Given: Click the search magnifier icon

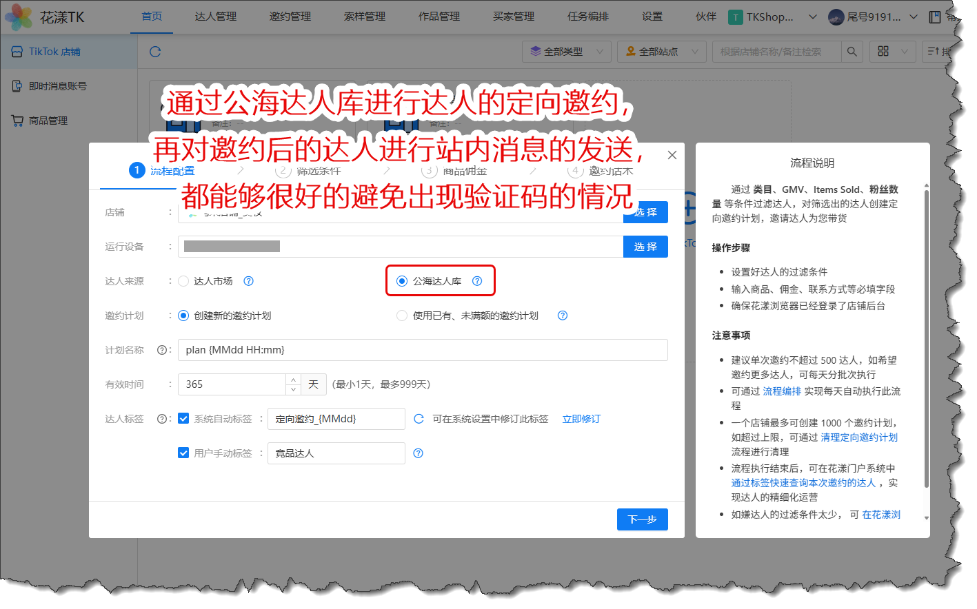Looking at the screenshot, I should (852, 52).
